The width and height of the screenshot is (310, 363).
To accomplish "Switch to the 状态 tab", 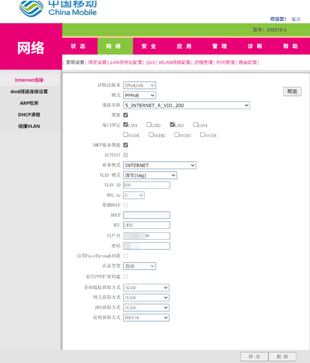I will click(78, 46).
